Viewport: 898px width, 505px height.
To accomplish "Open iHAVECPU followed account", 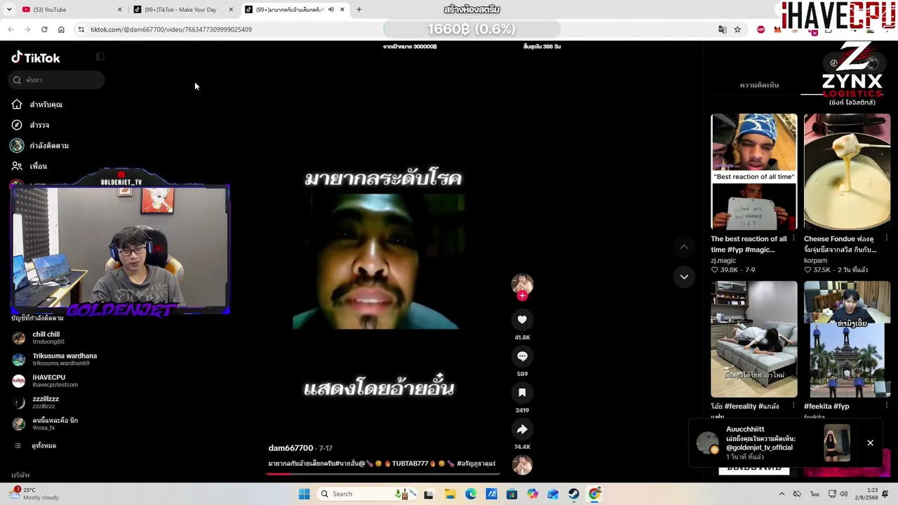I will (46, 381).
